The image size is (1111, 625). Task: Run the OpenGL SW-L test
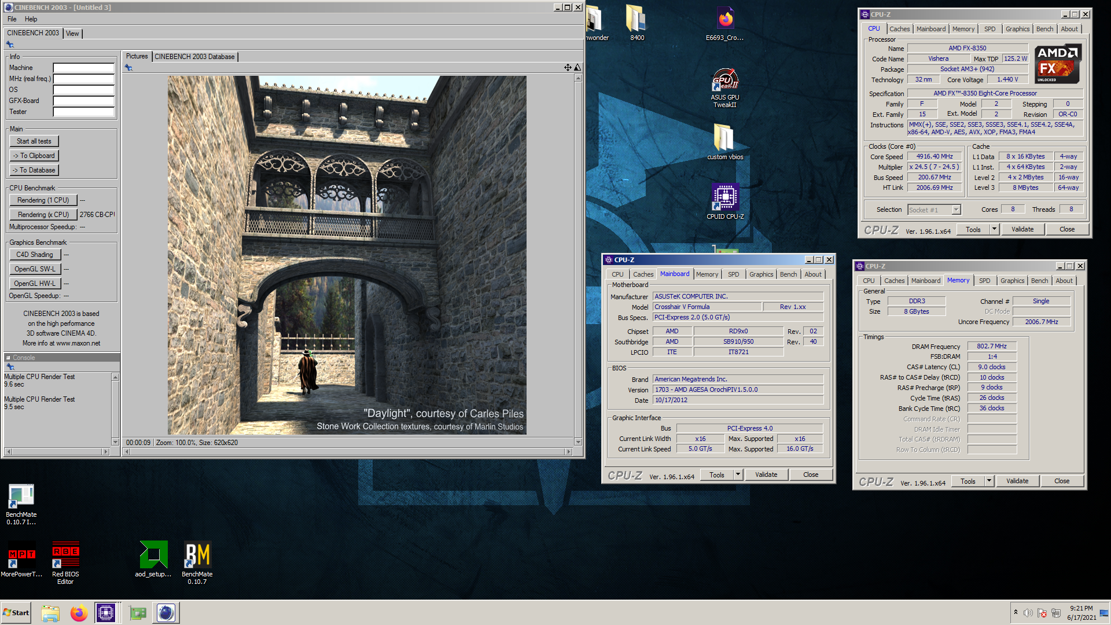tap(35, 269)
